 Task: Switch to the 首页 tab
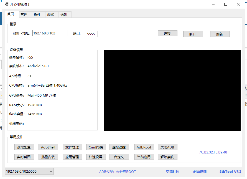coord(12,14)
